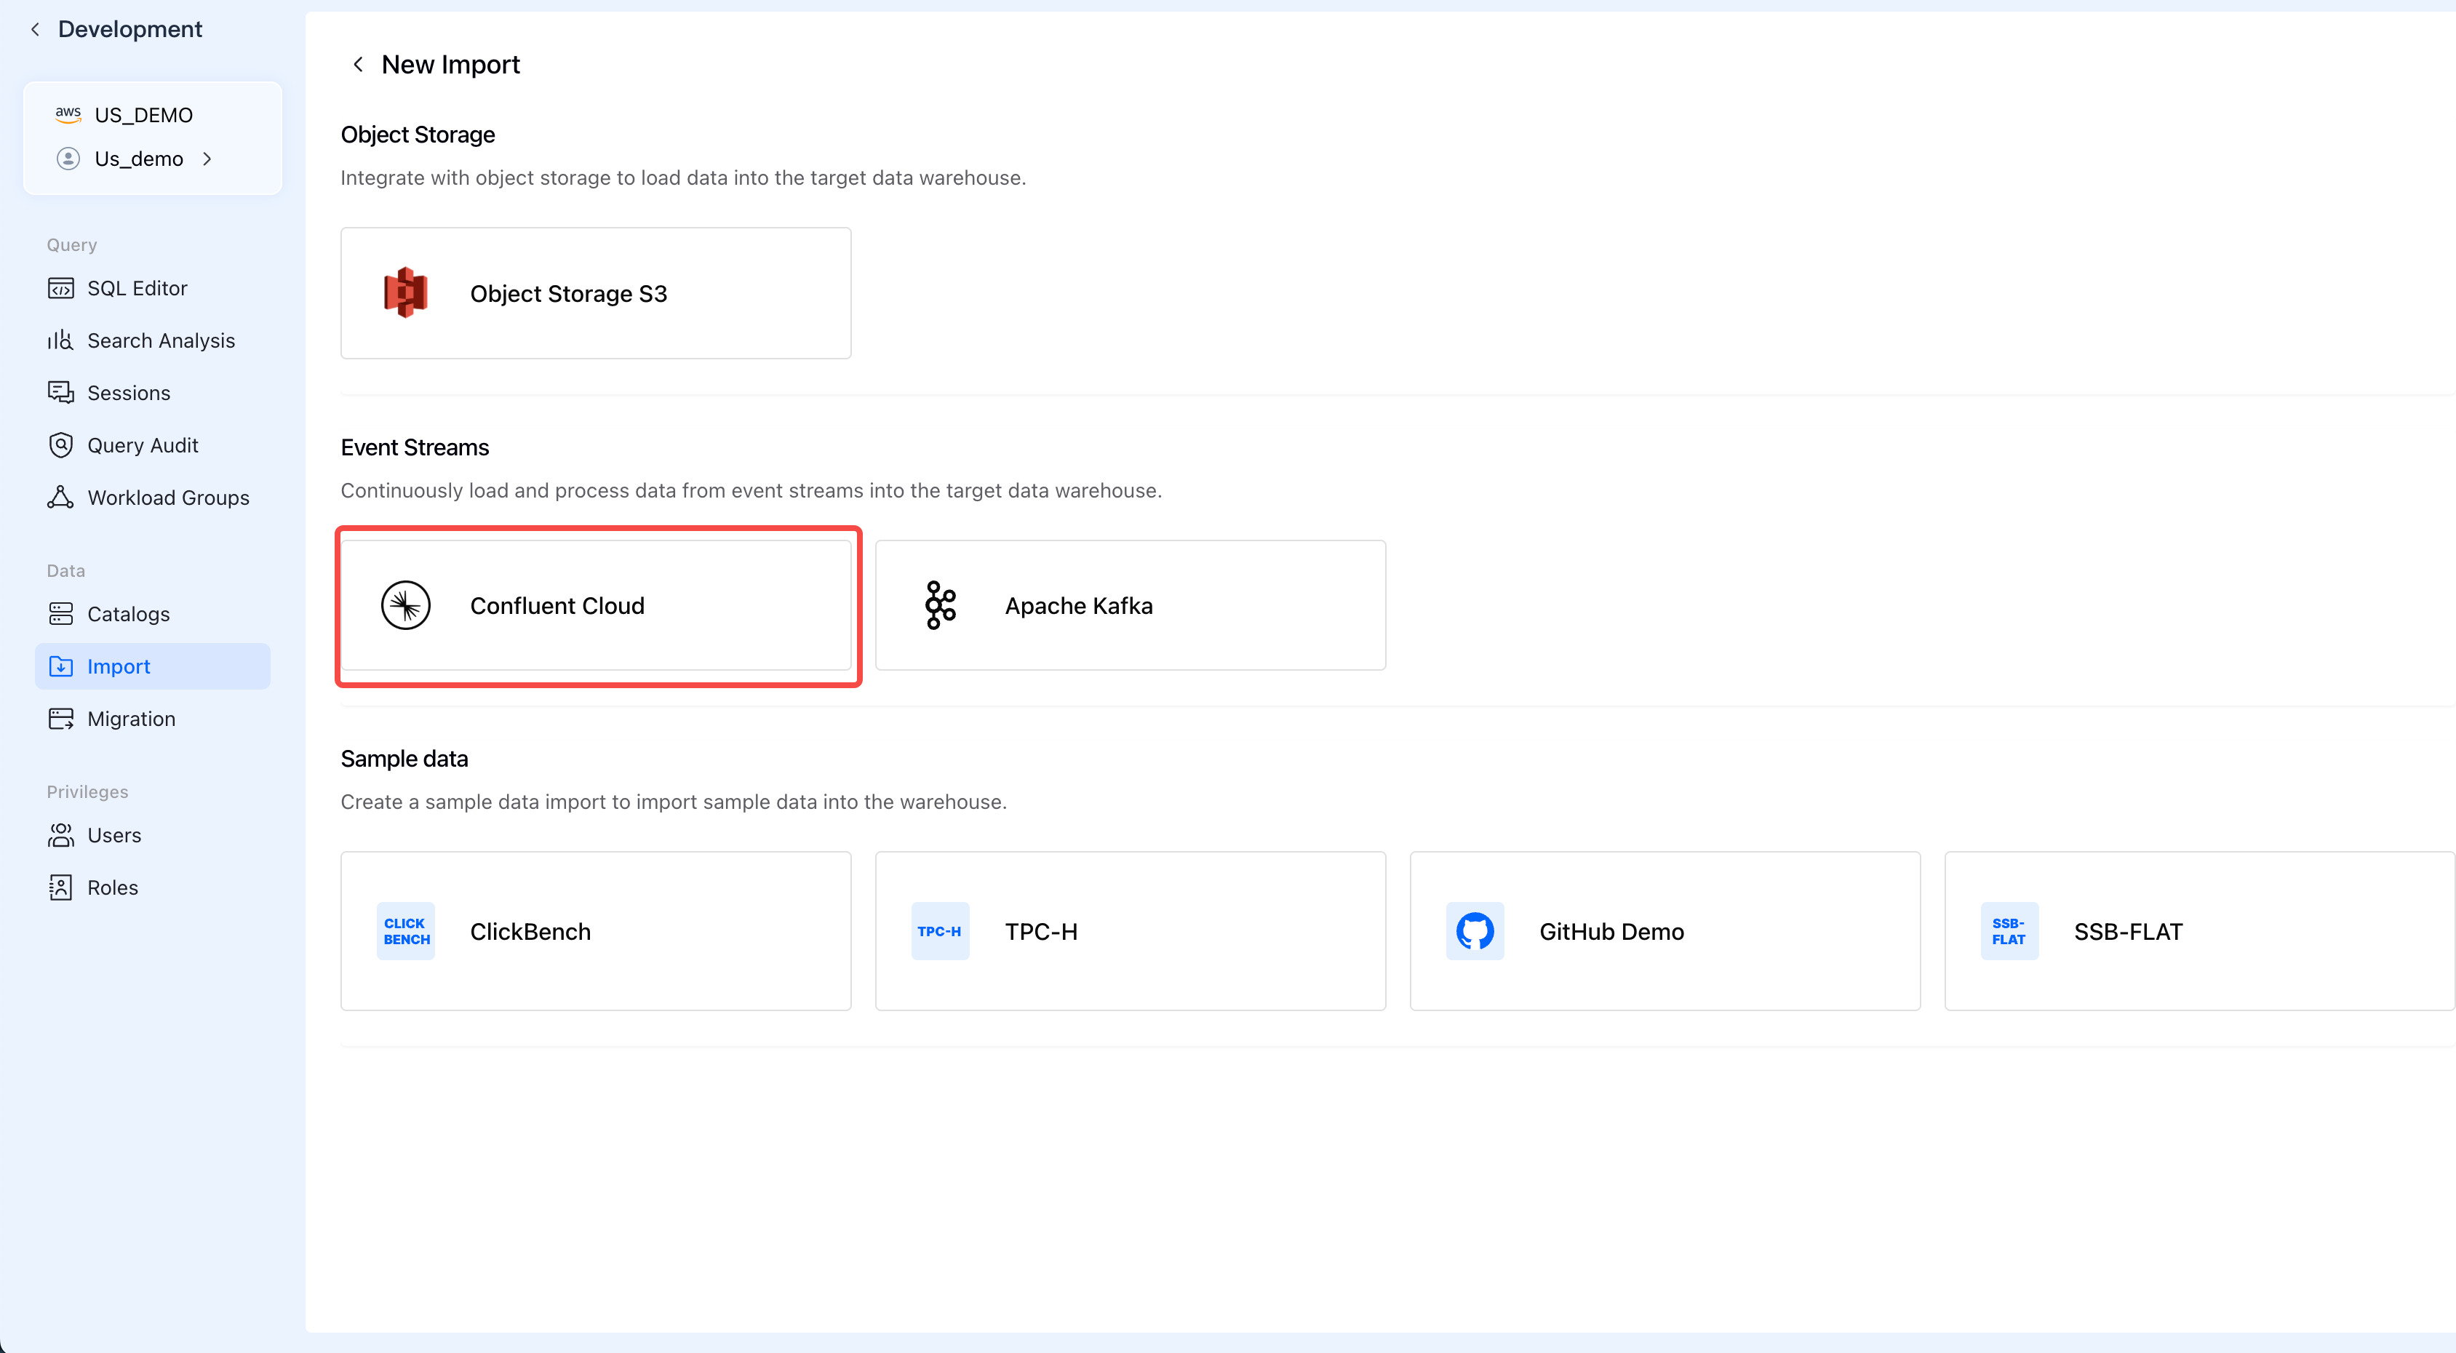The width and height of the screenshot is (2456, 1353).
Task: Click the Query Audit shield icon
Action: [61, 445]
